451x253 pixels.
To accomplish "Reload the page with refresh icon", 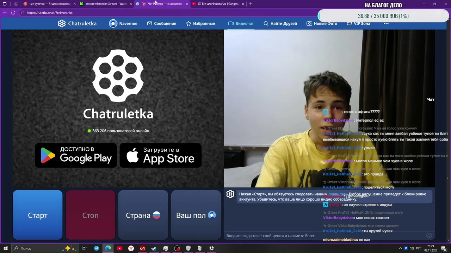I will [13, 13].
